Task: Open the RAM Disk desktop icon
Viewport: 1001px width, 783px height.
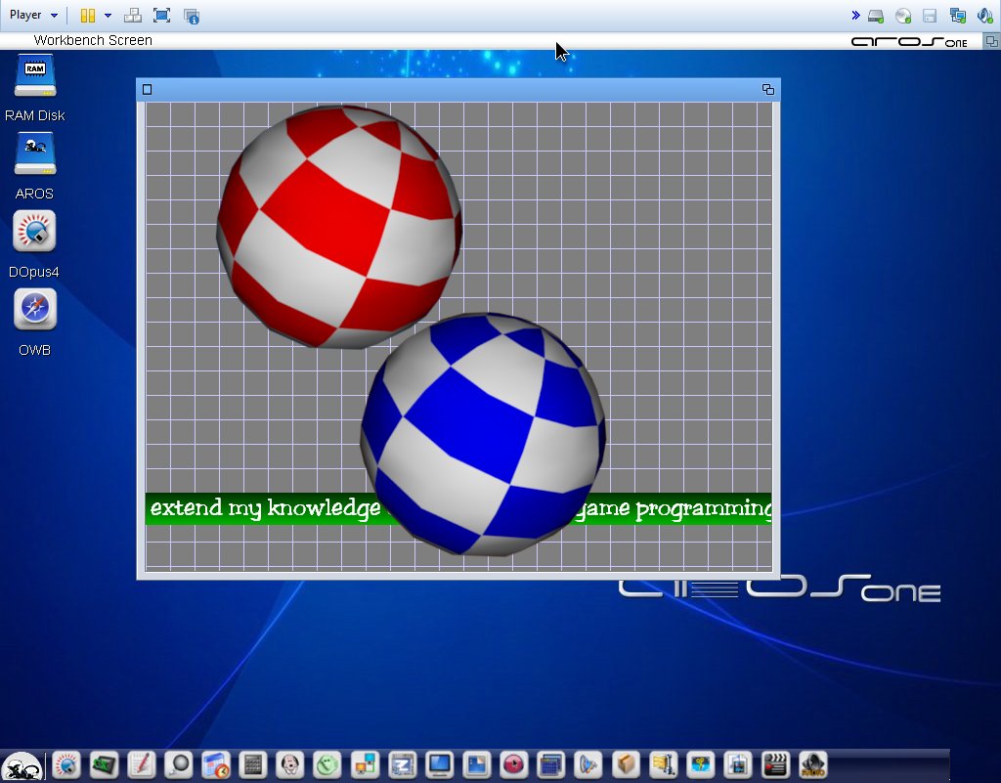Action: point(34,77)
